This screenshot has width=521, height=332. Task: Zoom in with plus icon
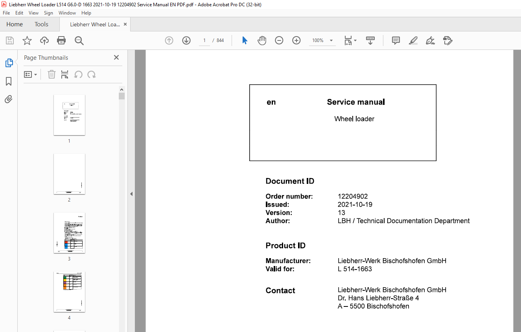296,40
